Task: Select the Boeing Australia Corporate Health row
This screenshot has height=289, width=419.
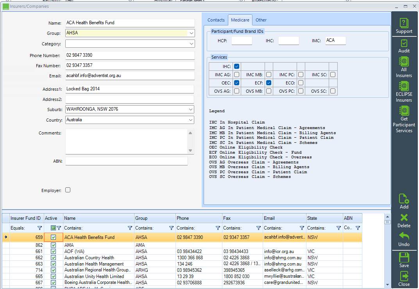Action: (x=182, y=283)
